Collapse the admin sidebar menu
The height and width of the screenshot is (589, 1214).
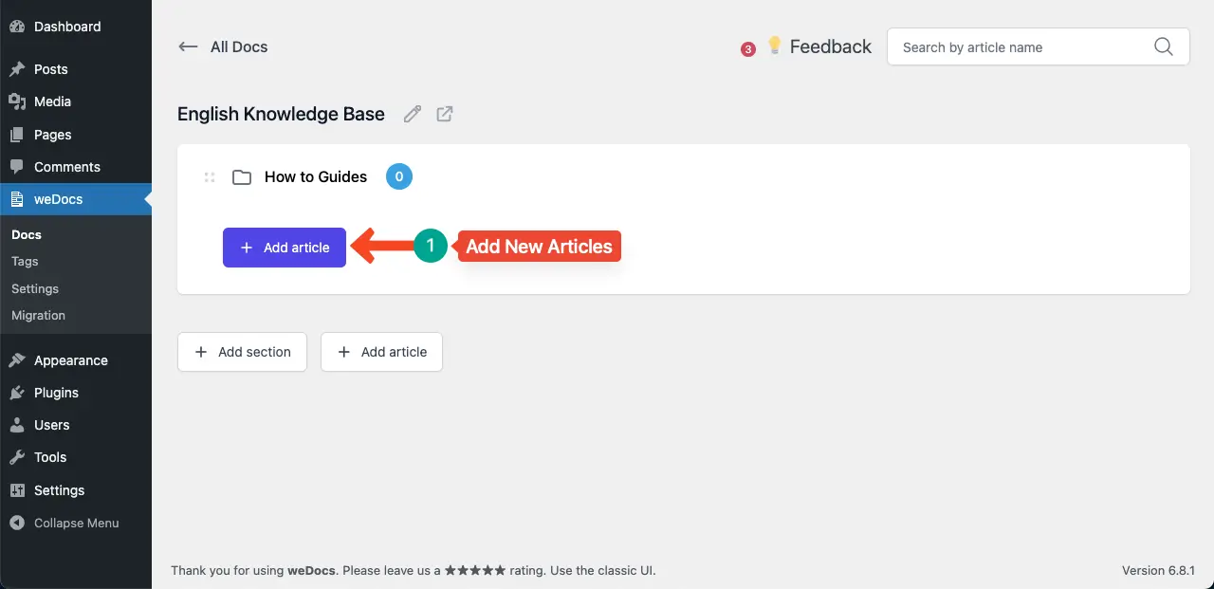[76, 523]
